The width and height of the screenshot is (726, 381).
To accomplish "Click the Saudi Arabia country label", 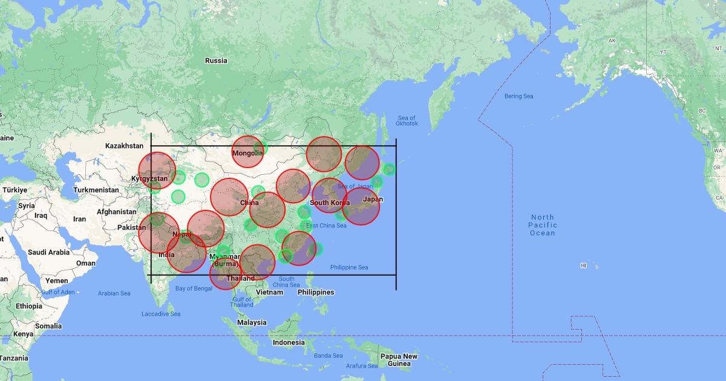I will click(x=50, y=252).
